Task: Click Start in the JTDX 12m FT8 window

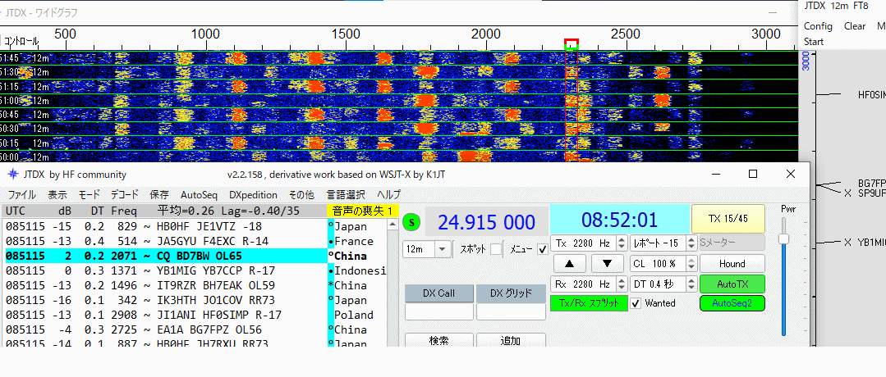Action: pos(814,42)
